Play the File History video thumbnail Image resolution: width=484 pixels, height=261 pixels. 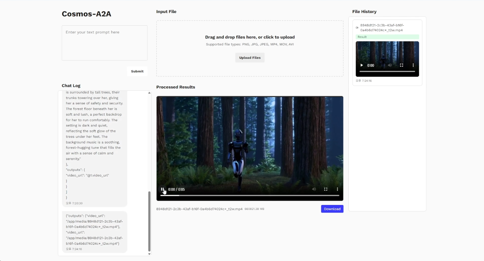click(362, 65)
